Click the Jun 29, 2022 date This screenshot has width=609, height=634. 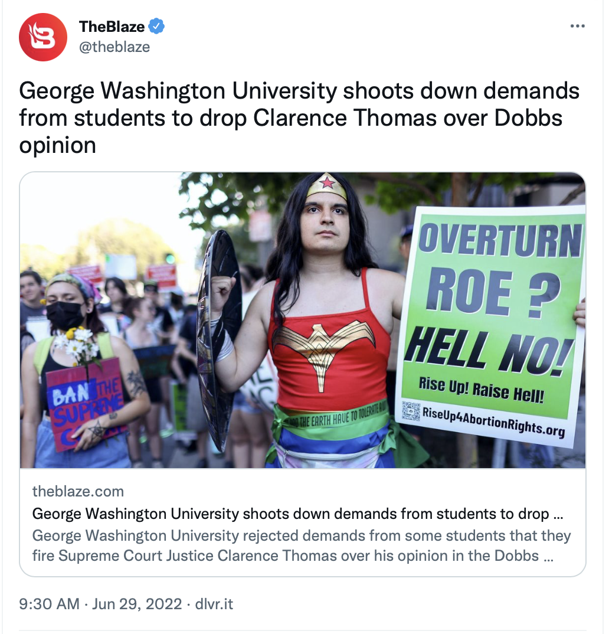tap(137, 604)
